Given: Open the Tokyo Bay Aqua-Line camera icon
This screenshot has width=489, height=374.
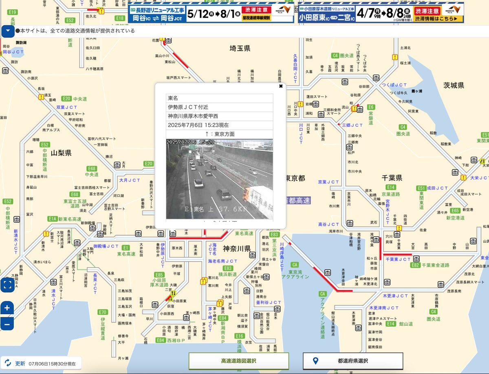Looking at the screenshot, I should (327, 273).
